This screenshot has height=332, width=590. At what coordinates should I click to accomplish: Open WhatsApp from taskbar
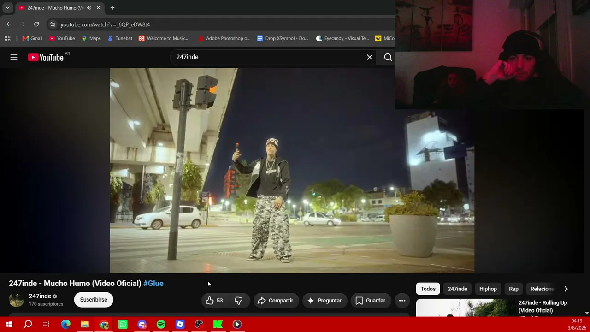[123, 325]
